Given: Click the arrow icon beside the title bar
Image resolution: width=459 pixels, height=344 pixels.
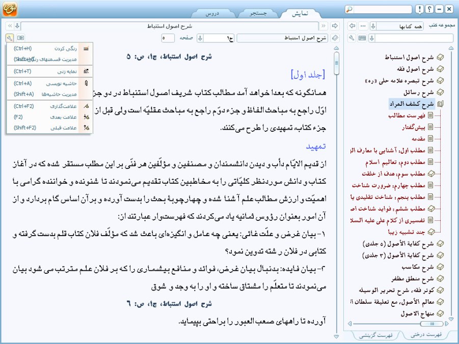Looking at the screenshot, I should (335, 26).
